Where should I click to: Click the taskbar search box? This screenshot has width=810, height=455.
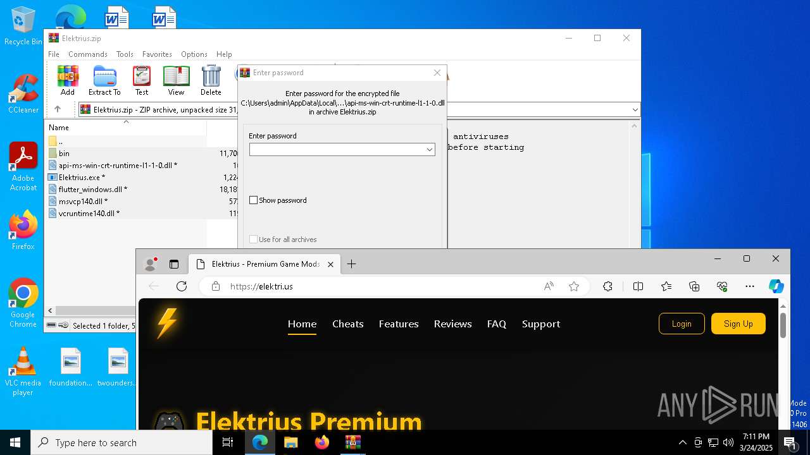point(121,442)
